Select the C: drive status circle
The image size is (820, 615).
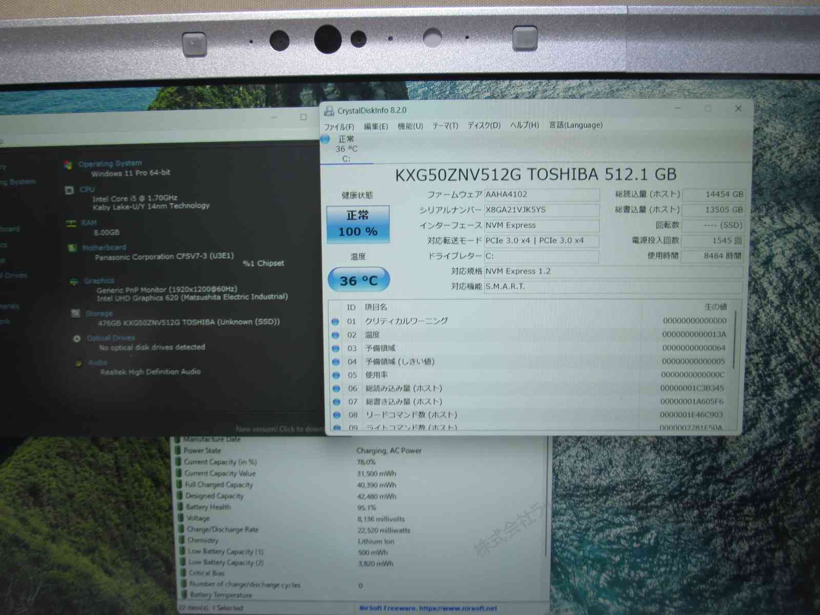[325, 139]
